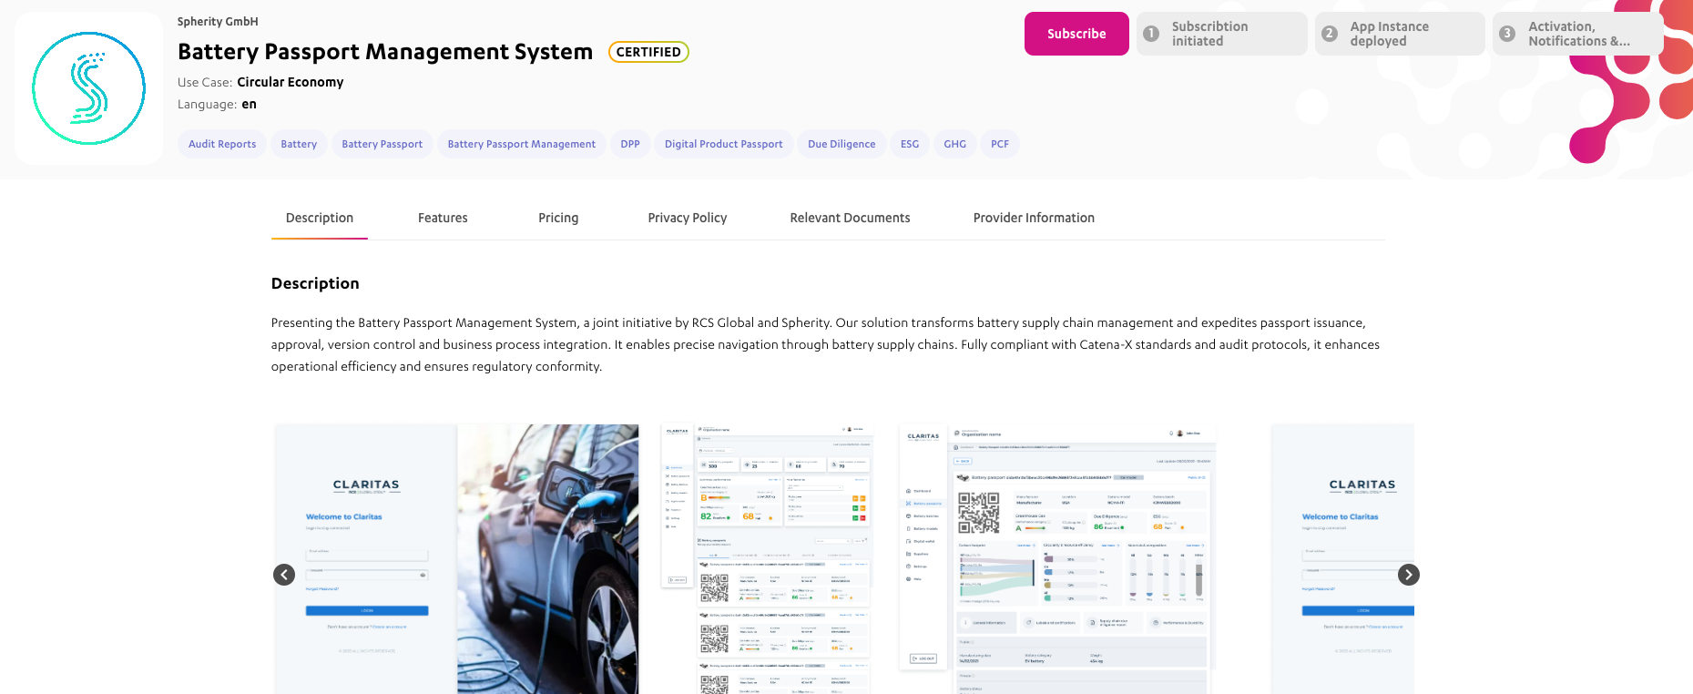Click the PCF tag chip
Viewport: 1693px width, 694px height.
[x=1000, y=144]
